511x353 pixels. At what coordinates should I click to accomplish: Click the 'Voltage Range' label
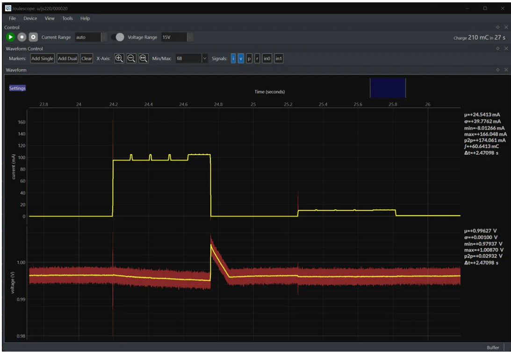click(x=143, y=37)
